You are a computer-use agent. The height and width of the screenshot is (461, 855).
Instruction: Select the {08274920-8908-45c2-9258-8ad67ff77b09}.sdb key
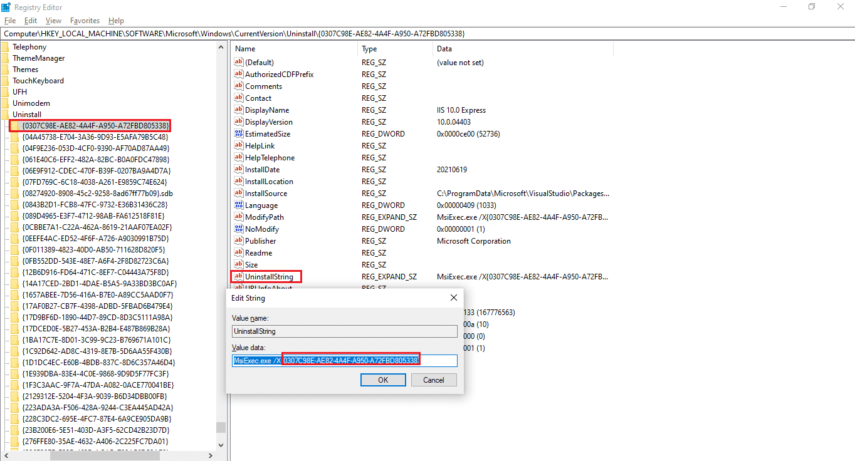97,194
